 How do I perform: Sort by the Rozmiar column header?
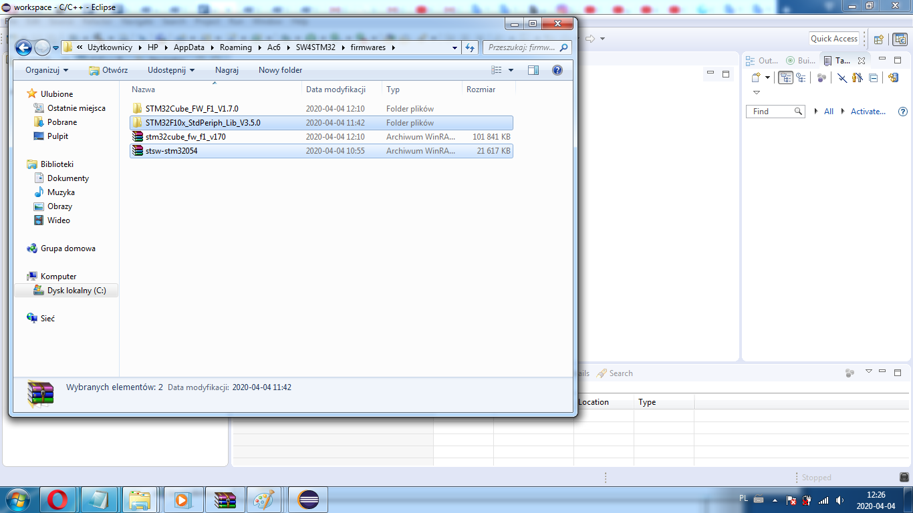(x=488, y=90)
